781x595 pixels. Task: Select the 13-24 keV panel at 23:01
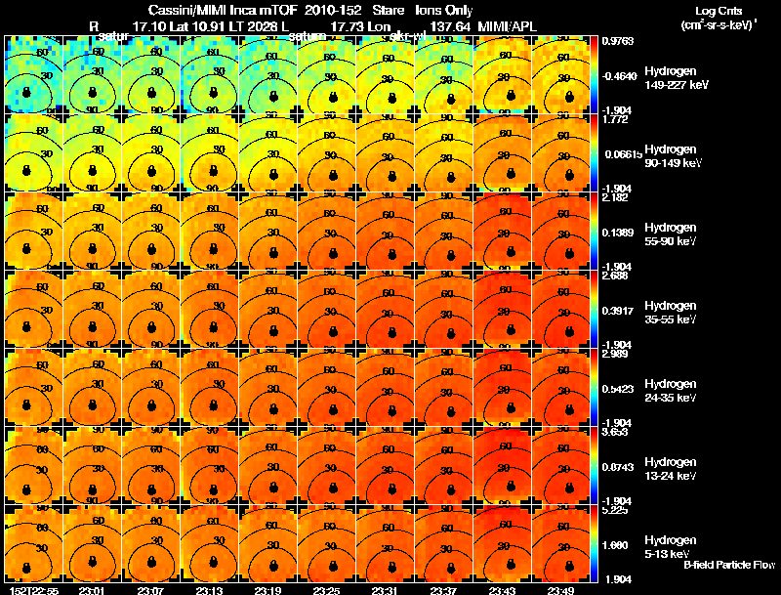click(x=92, y=466)
